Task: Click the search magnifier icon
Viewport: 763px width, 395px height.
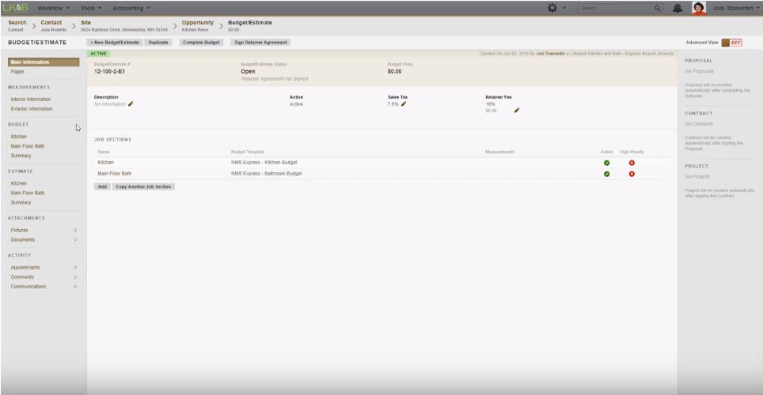Action: click(658, 7)
